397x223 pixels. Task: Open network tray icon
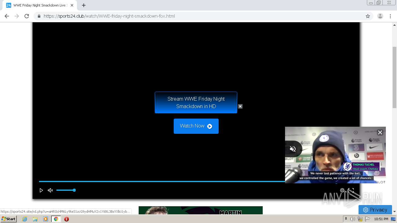(x=360, y=219)
